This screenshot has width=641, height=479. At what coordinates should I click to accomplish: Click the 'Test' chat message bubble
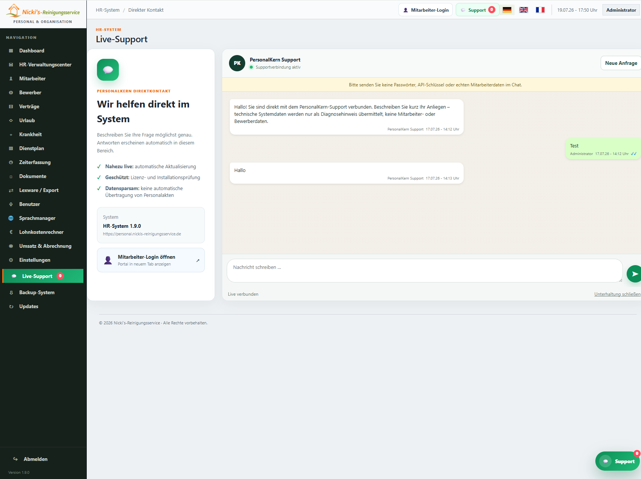(x=603, y=149)
